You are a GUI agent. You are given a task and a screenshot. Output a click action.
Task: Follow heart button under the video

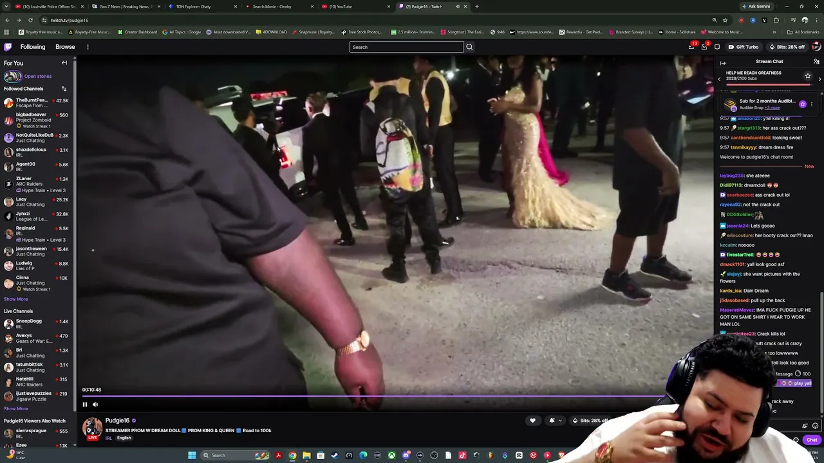(532, 421)
